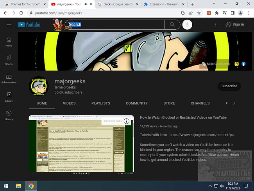Subscribe to majorgeeks channel
The width and height of the screenshot is (254, 191).
pos(229,86)
